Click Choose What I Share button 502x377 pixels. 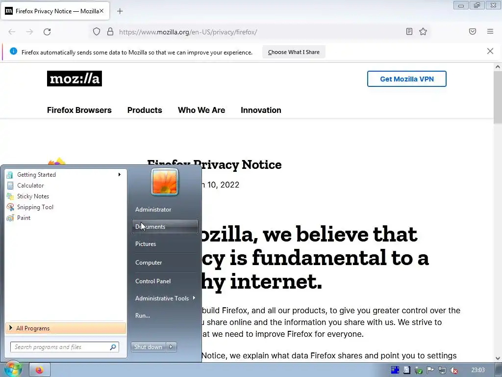click(x=294, y=52)
